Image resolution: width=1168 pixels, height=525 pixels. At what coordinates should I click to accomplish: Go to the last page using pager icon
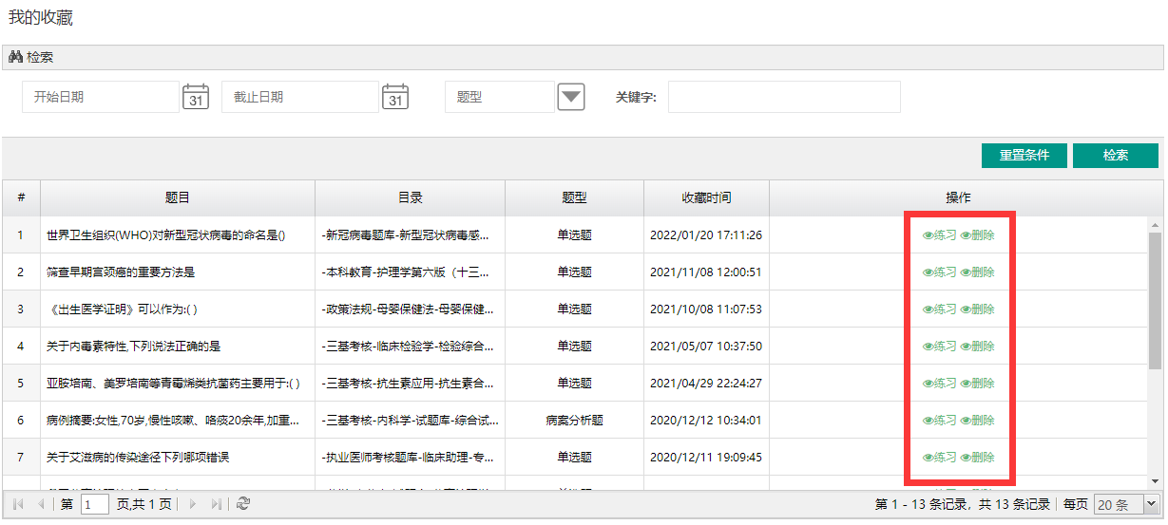217,504
